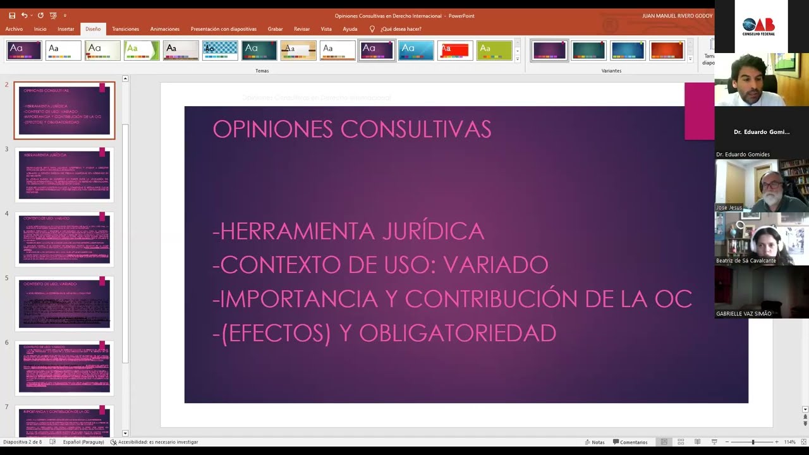Switch to the Insertar tab
Viewport: 809px width, 455px height.
66,29
